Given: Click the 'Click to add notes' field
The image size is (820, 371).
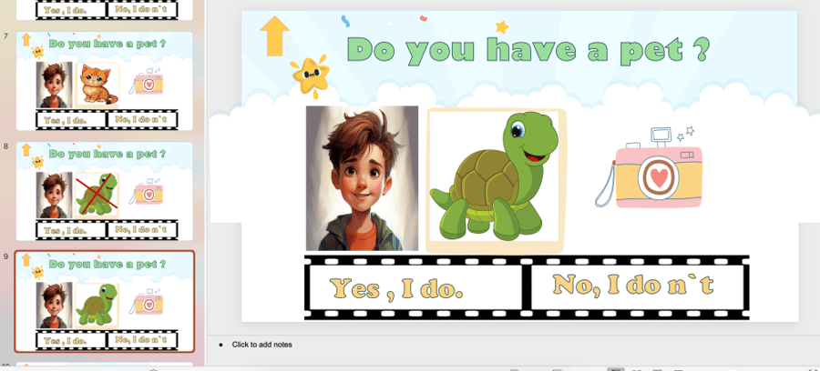Looking at the screenshot, I should [x=262, y=345].
